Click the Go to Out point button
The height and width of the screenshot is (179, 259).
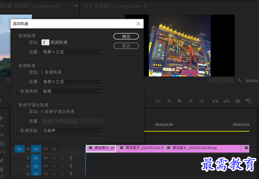202,101
